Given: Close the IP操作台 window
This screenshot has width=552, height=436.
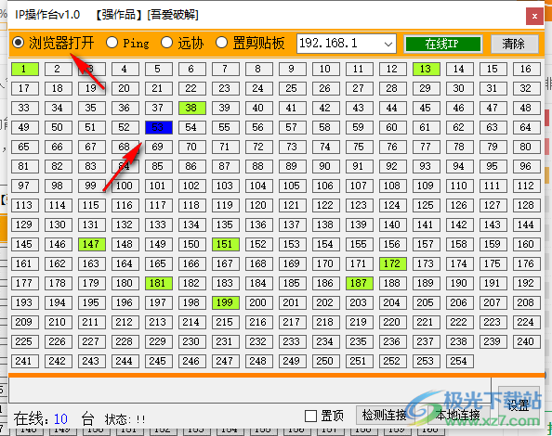Looking at the screenshot, I should 534,16.
